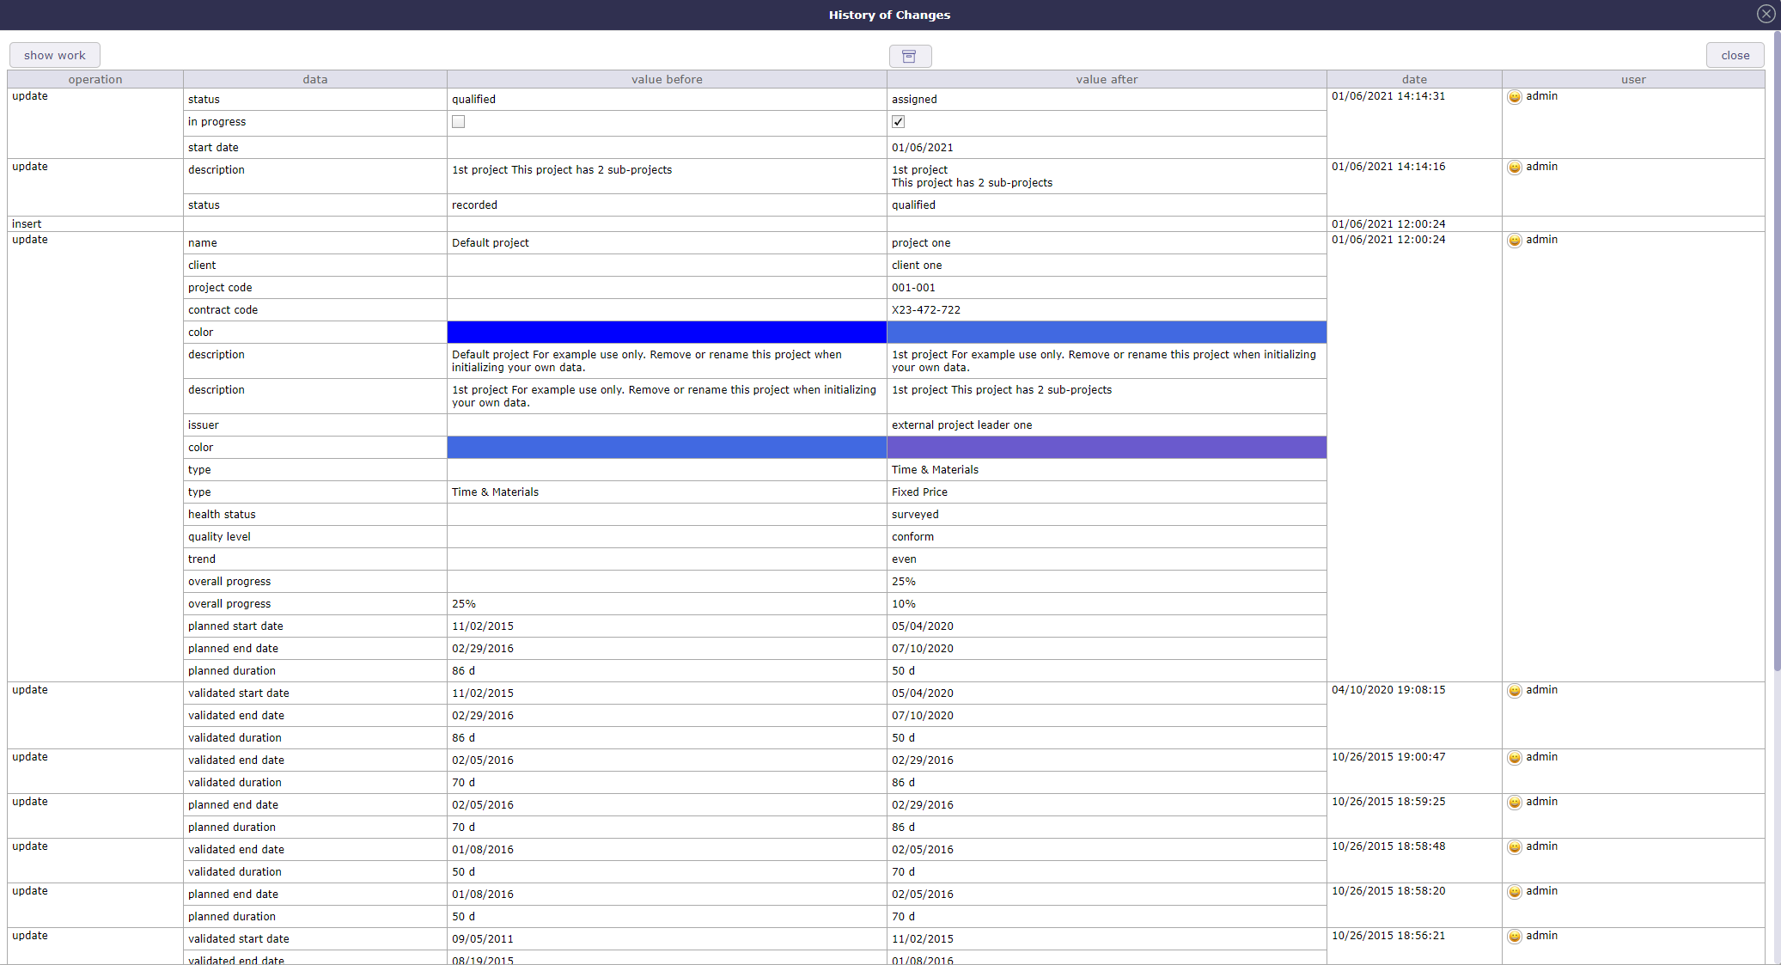Click the admin icon for 10/26/2015 19:00:47 entry
This screenshot has width=1781, height=965.
[x=1514, y=757]
